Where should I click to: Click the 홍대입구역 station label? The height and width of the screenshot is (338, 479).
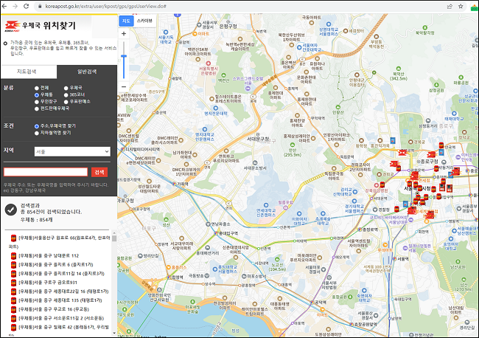pos(228,233)
